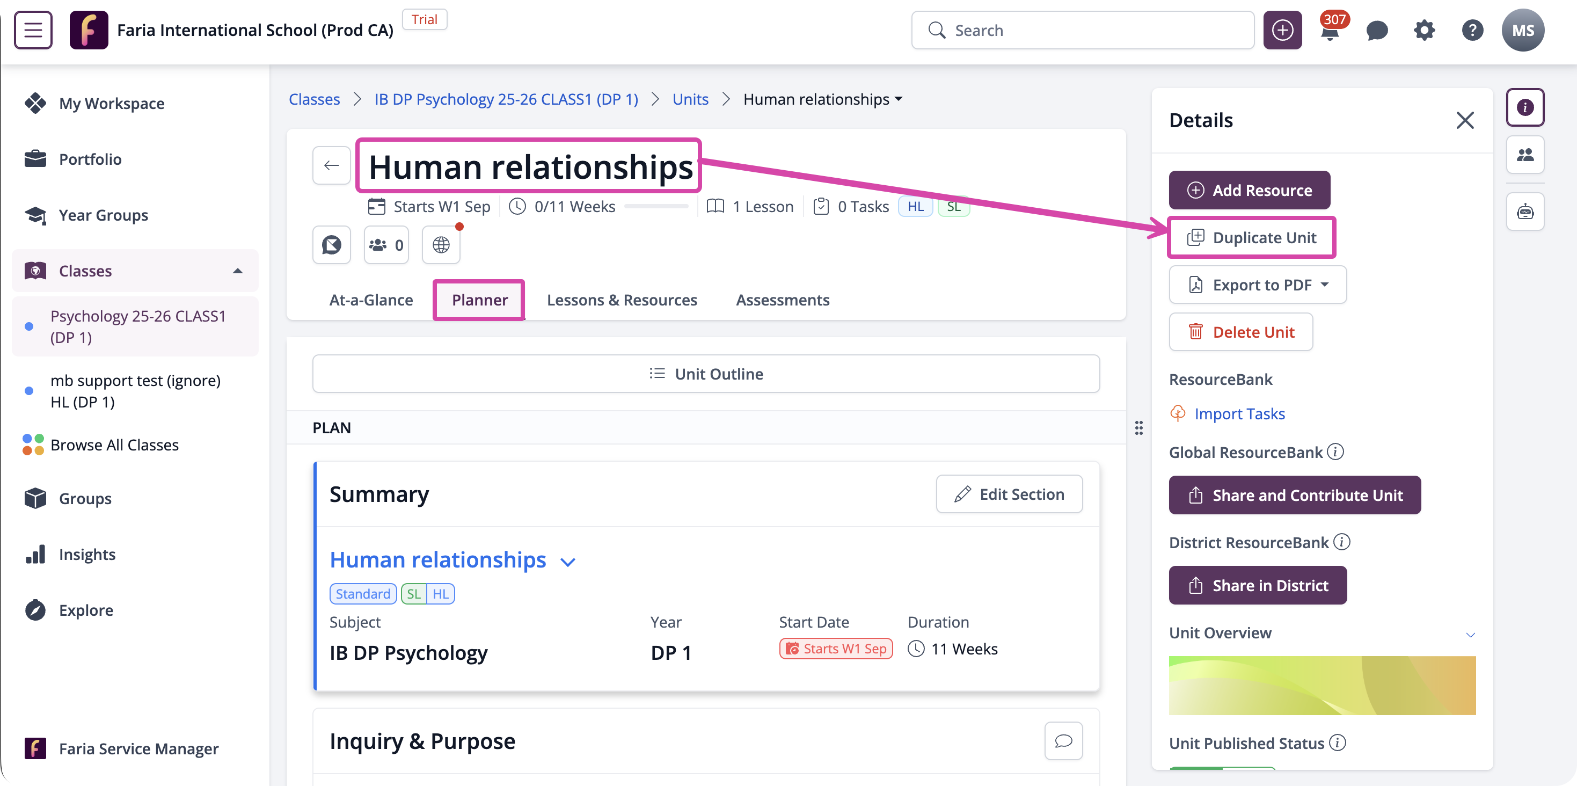Image resolution: width=1577 pixels, height=786 pixels.
Task: Click the disabled chat icon under title
Action: click(331, 245)
